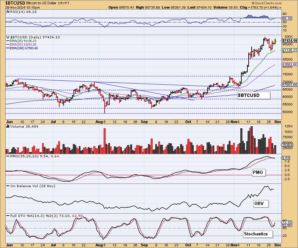Click the candlestick icon beside $BTCUSD (Daily)
This screenshot has height=248, width=298.
click(8, 37)
